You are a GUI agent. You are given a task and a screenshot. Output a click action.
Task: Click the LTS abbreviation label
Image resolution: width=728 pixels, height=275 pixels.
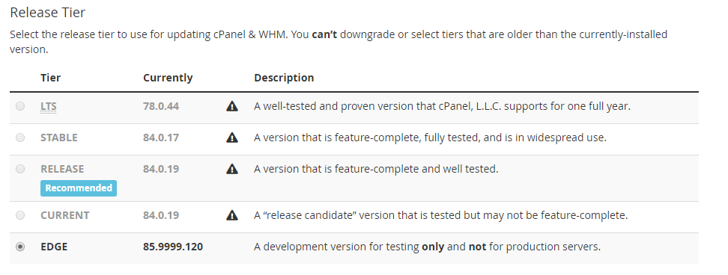point(48,107)
